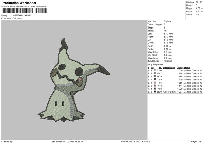Click the 'Amber Black' description

[x=169, y=92]
